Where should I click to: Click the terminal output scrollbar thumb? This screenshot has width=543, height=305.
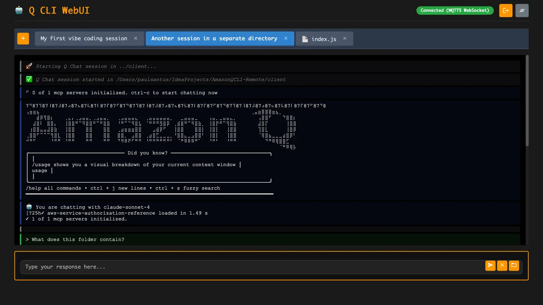tap(527, 100)
